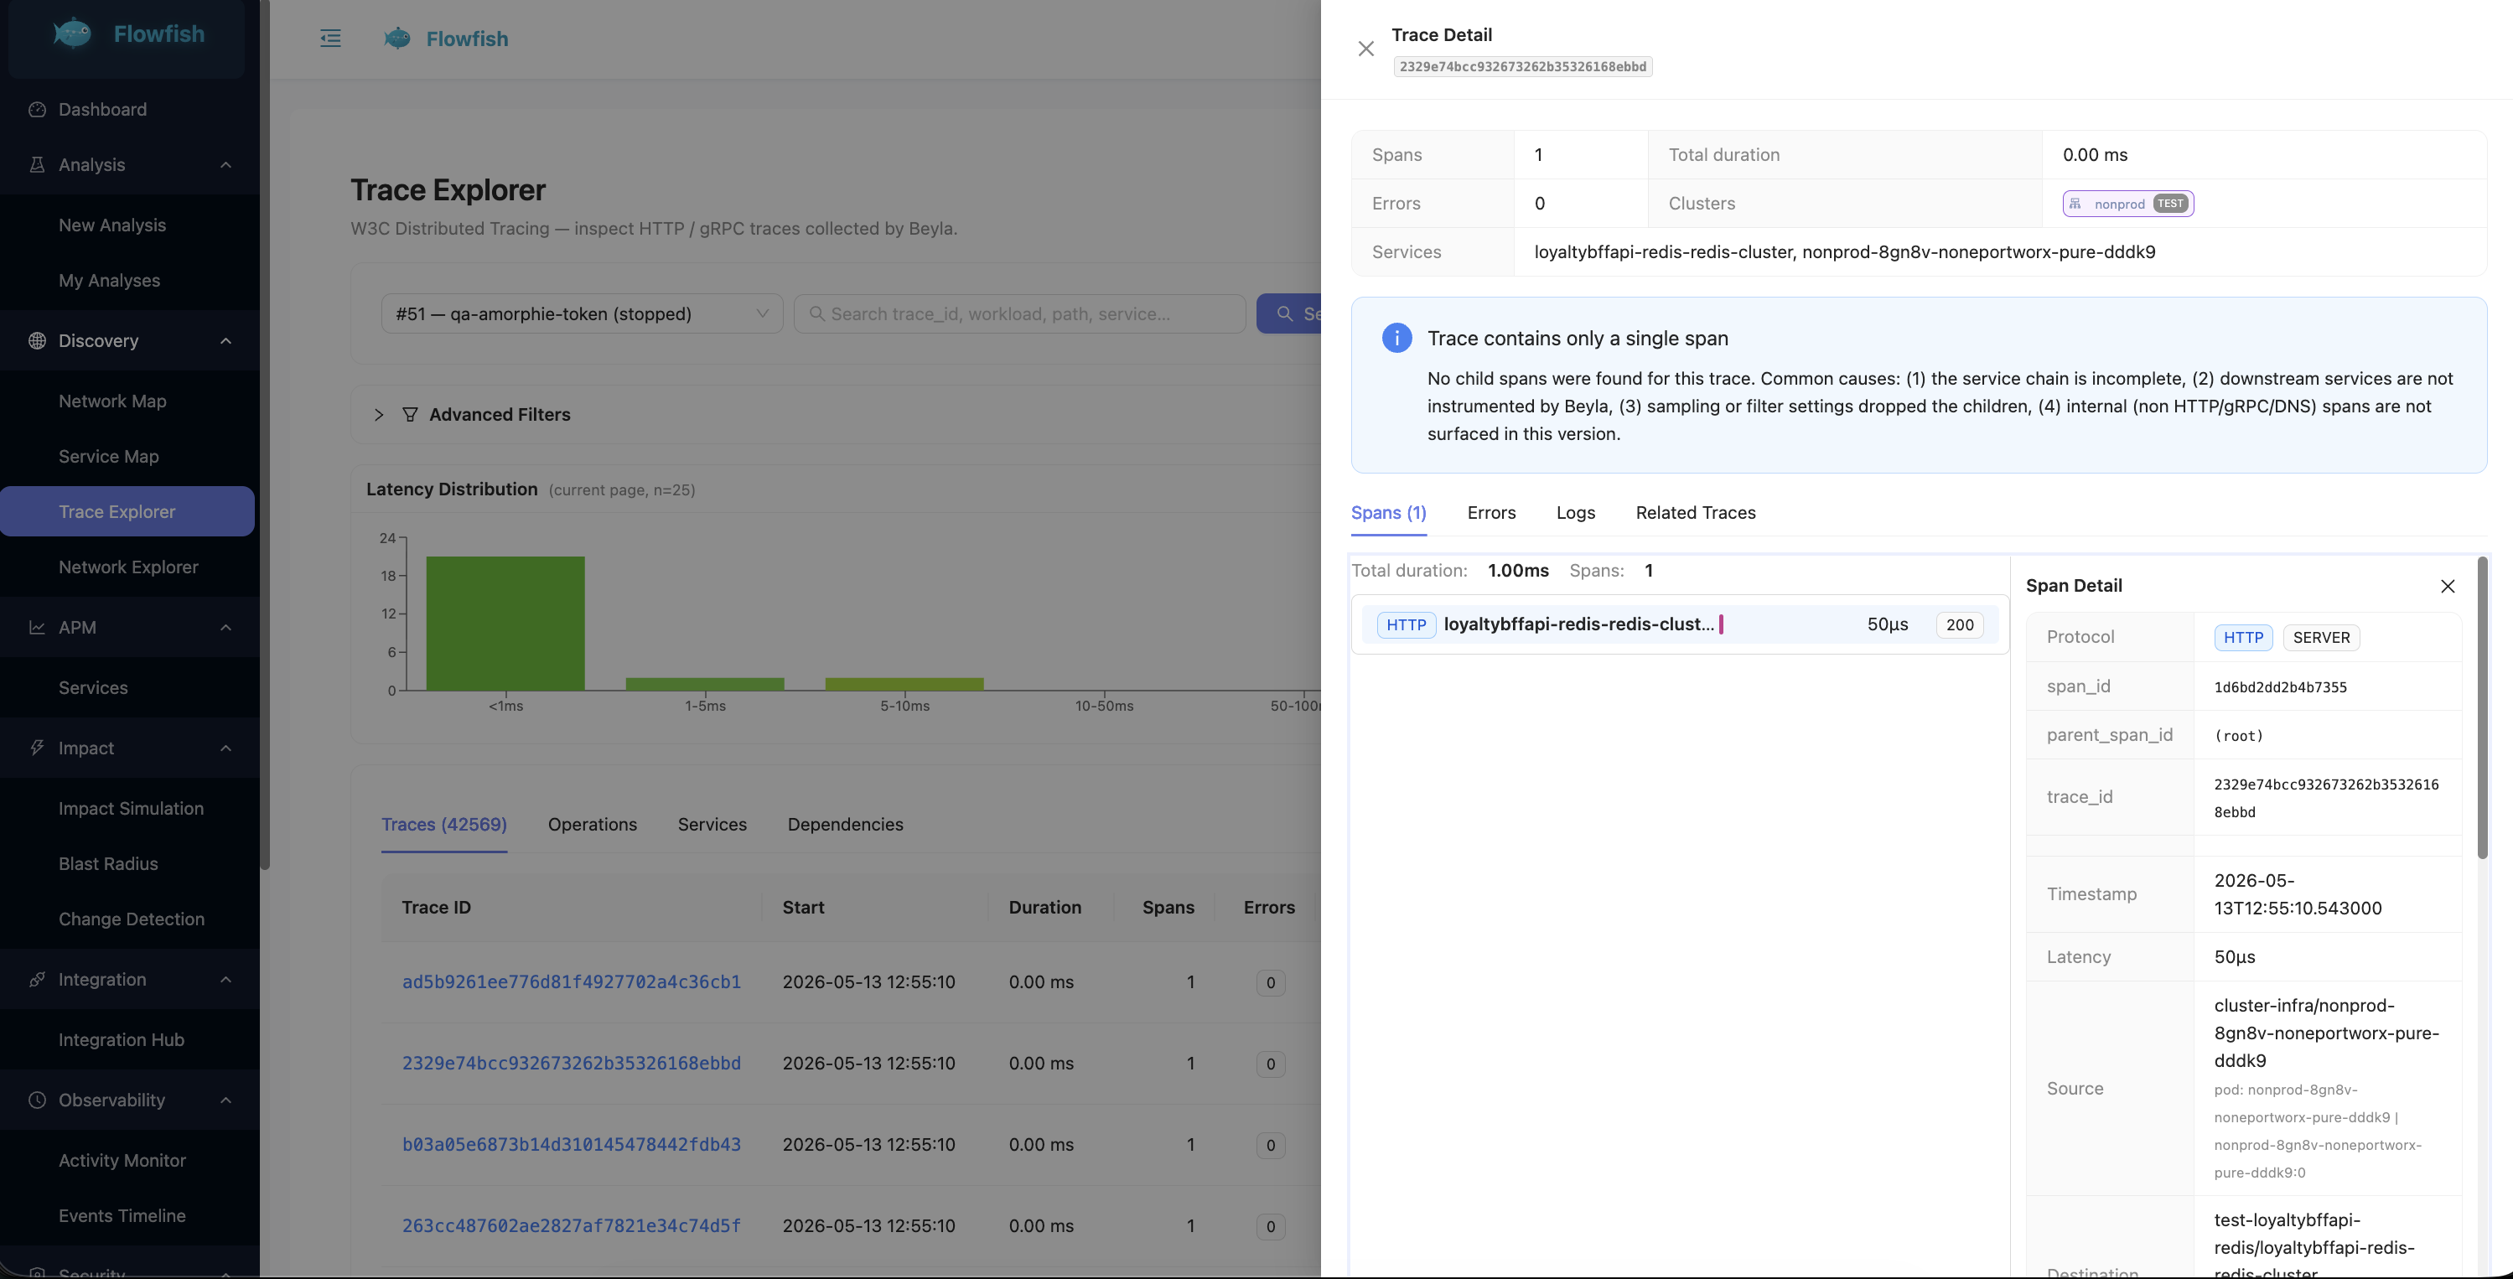Screen dimensions: 2513x1279
Task: Click the Observability clock icon
Action: (37, 1100)
